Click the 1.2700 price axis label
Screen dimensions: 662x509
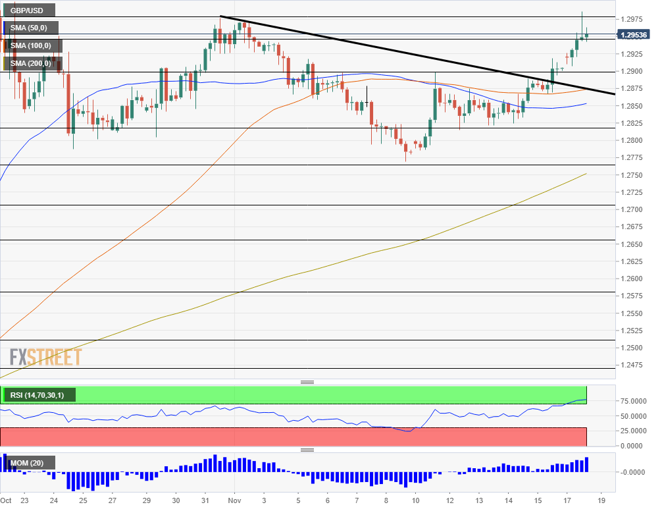(632, 209)
